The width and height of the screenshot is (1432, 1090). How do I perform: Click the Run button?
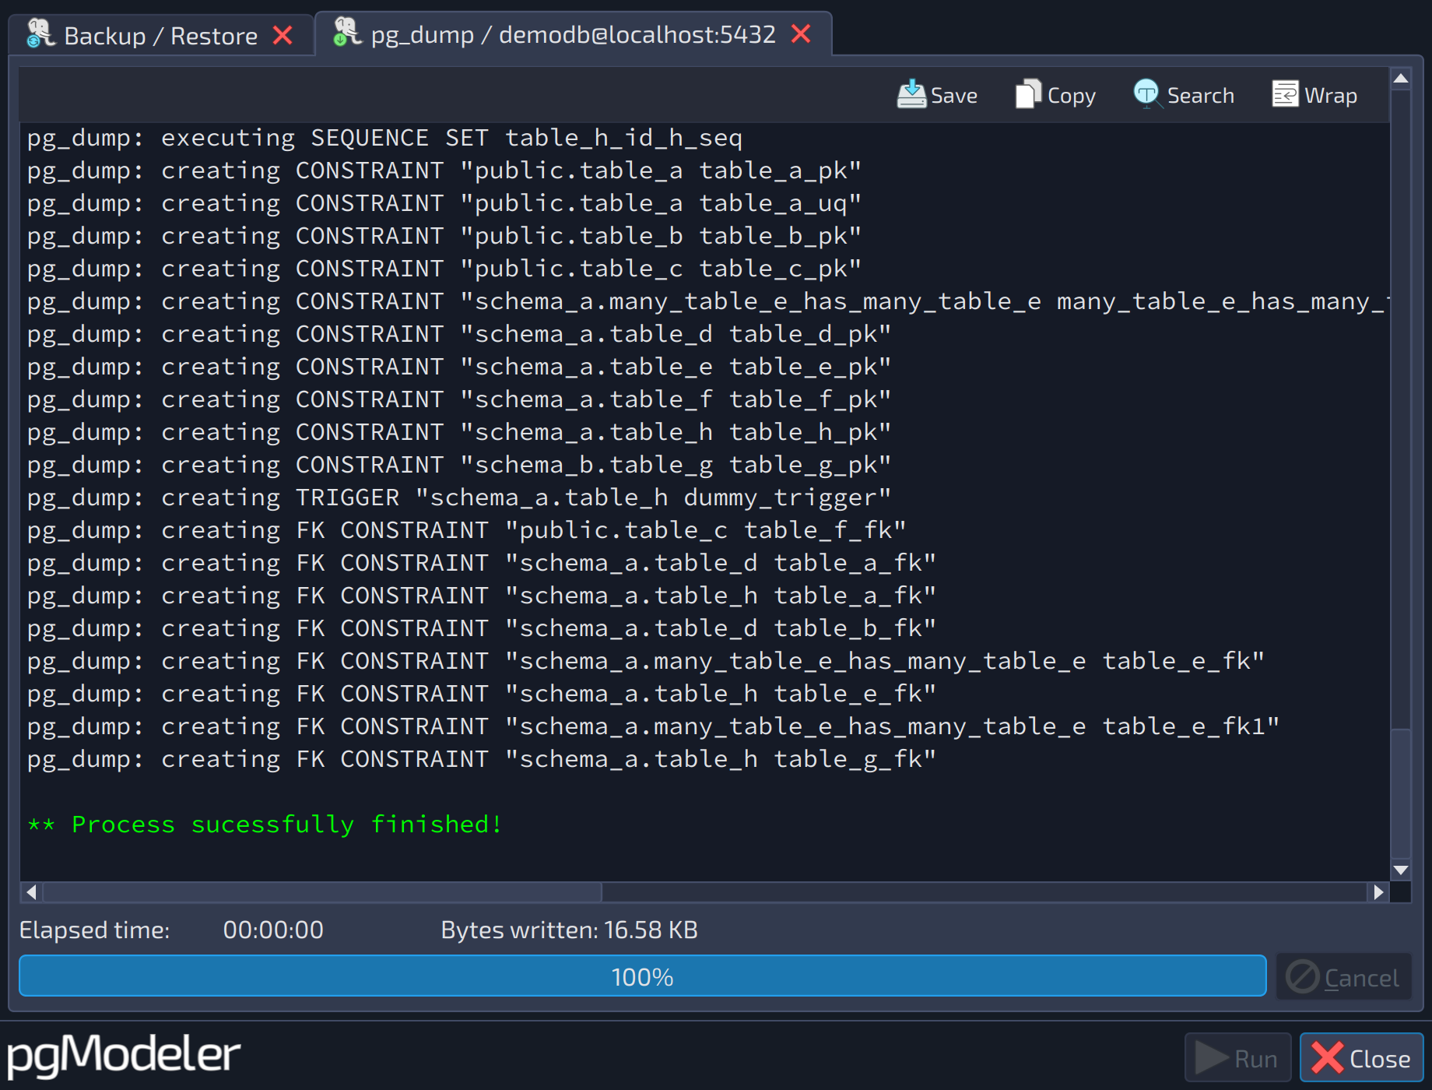pyautogui.click(x=1237, y=1058)
